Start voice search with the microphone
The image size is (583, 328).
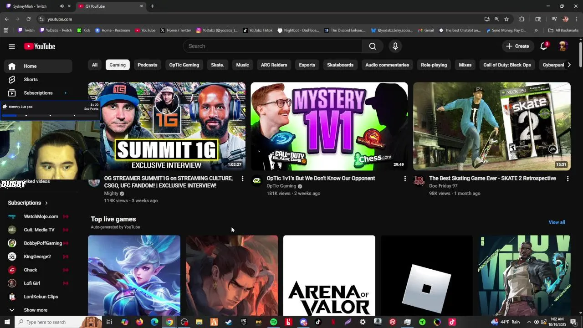point(395,46)
